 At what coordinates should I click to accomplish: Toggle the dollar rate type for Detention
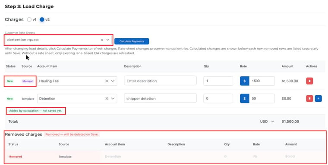tap(245, 98)
